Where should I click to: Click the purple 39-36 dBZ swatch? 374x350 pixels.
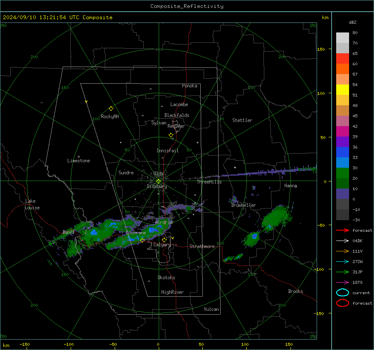click(342, 142)
